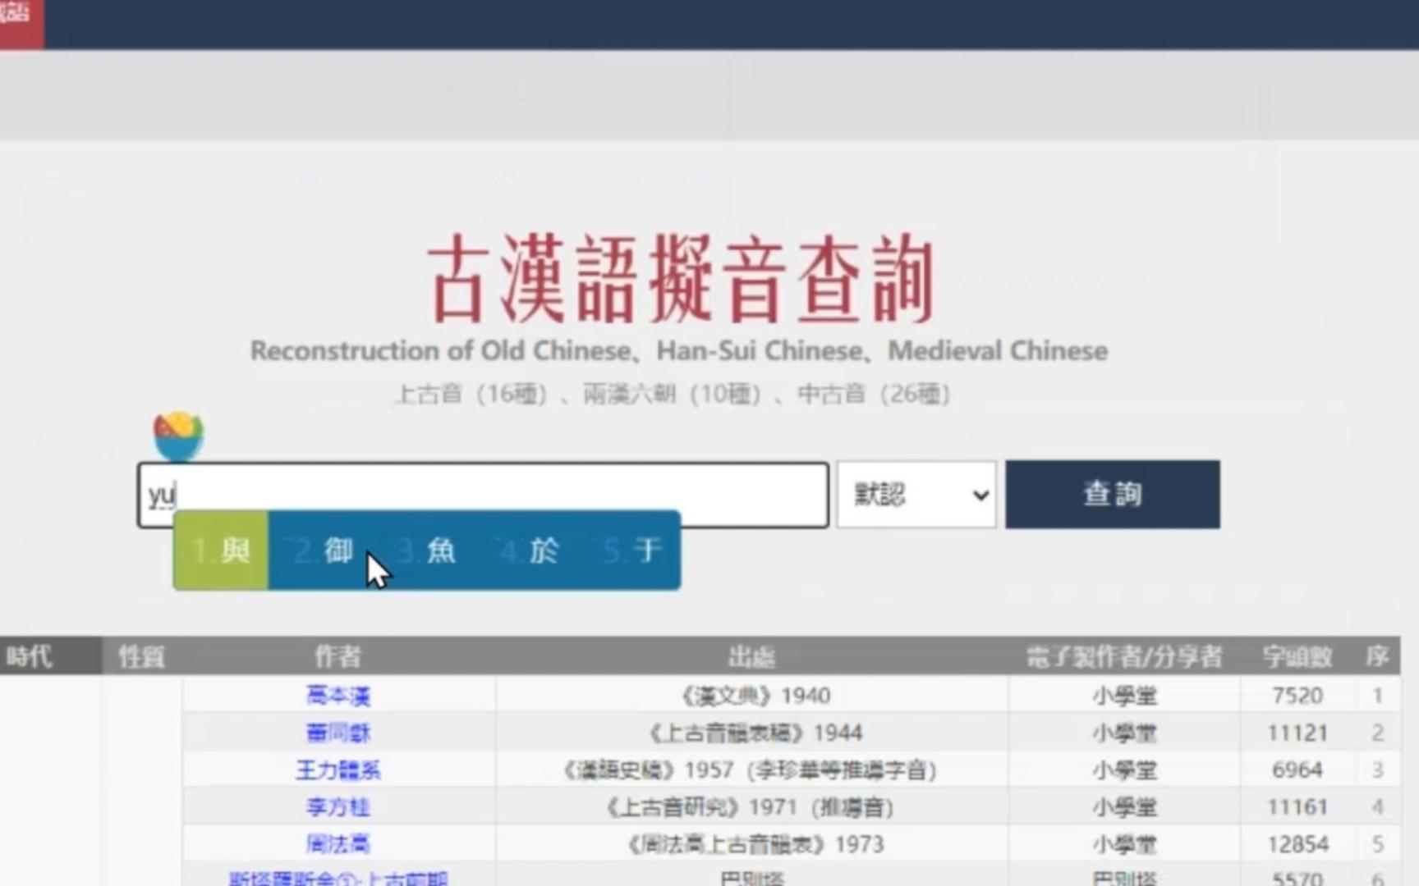Click the 作者 column header
The width and height of the screenshot is (1419, 886).
click(x=338, y=656)
